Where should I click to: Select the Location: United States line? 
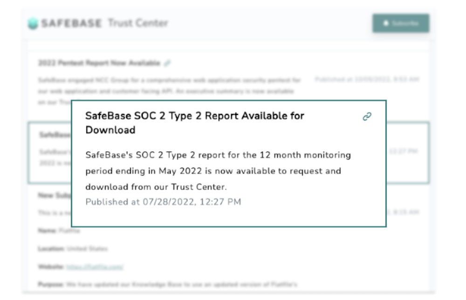click(x=72, y=249)
